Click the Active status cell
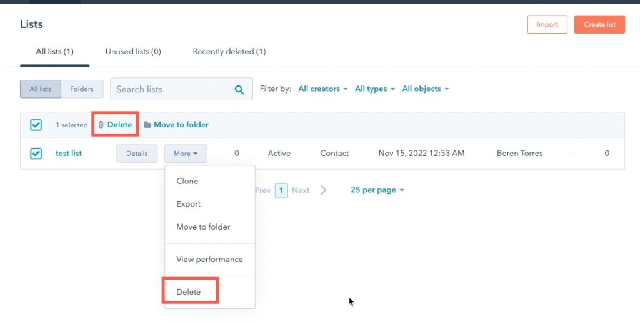This screenshot has width=640, height=322. tap(279, 154)
